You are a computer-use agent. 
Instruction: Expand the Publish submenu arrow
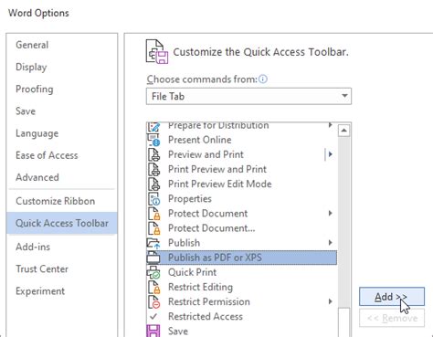tap(330, 243)
